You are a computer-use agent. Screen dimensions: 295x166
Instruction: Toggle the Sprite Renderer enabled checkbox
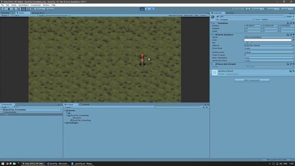coord(216,35)
